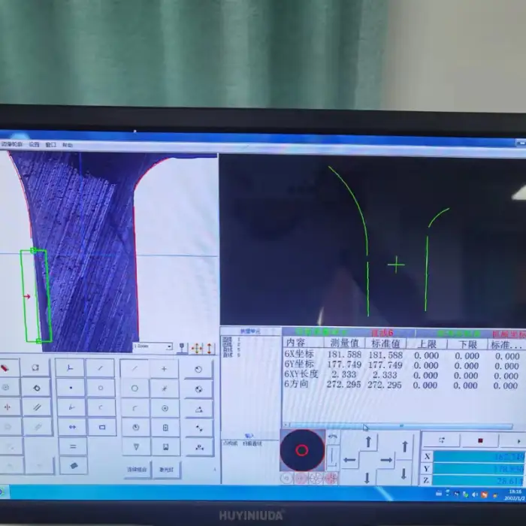This screenshot has height=526, width=526.
Task: Click the 清除组合 button
Action: pos(136,470)
